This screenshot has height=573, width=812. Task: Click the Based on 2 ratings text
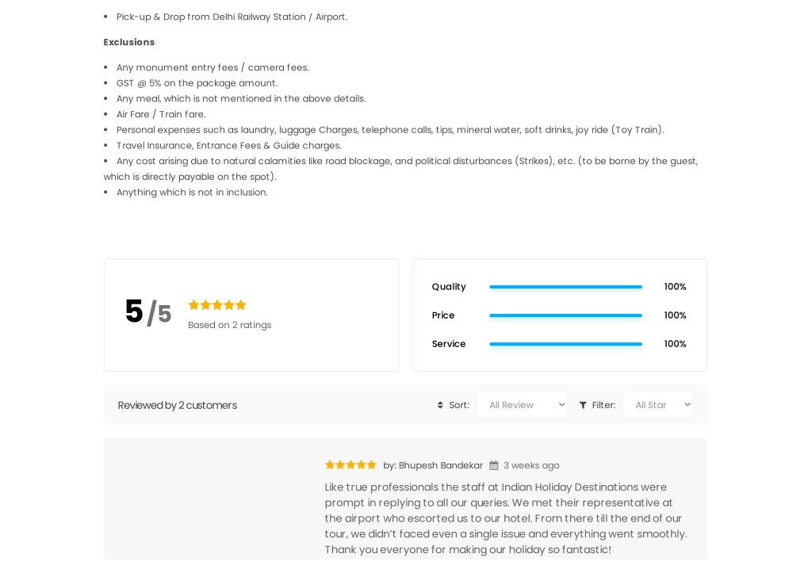(229, 325)
